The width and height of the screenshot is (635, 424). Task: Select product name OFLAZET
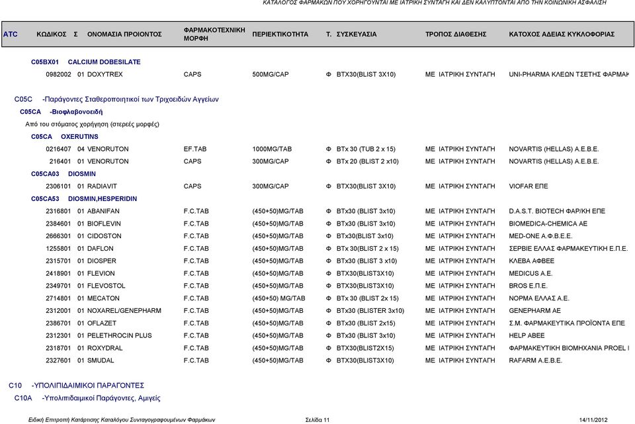click(x=102, y=323)
